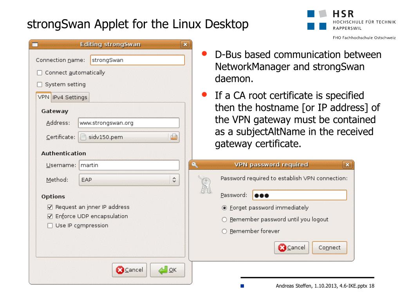Select Remember password until you logout
This screenshot has height=301, width=401.
pyautogui.click(x=224, y=219)
